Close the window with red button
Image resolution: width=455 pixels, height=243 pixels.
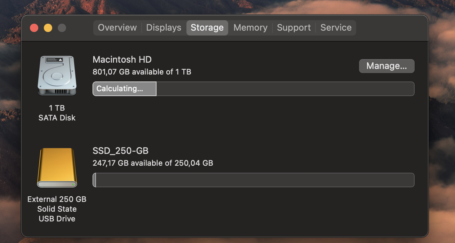[x=34, y=28]
